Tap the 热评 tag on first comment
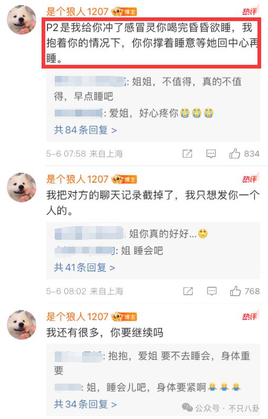The width and height of the screenshot is (268, 419). [x=251, y=11]
